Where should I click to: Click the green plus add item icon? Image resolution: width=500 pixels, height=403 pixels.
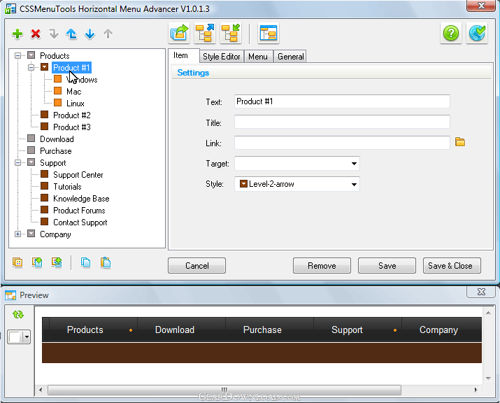coord(17,34)
